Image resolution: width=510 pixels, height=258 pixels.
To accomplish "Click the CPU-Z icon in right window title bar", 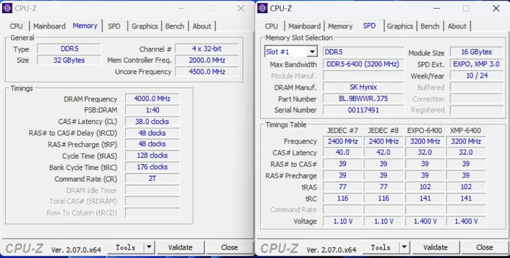I will coord(262,8).
